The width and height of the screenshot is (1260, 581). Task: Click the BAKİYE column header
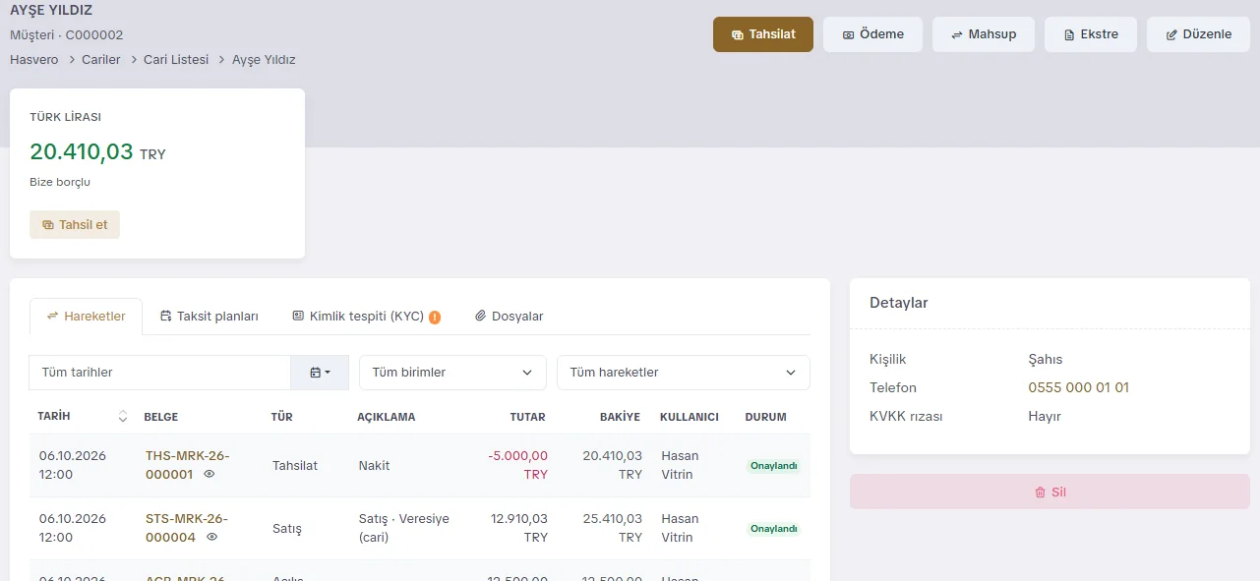620,417
